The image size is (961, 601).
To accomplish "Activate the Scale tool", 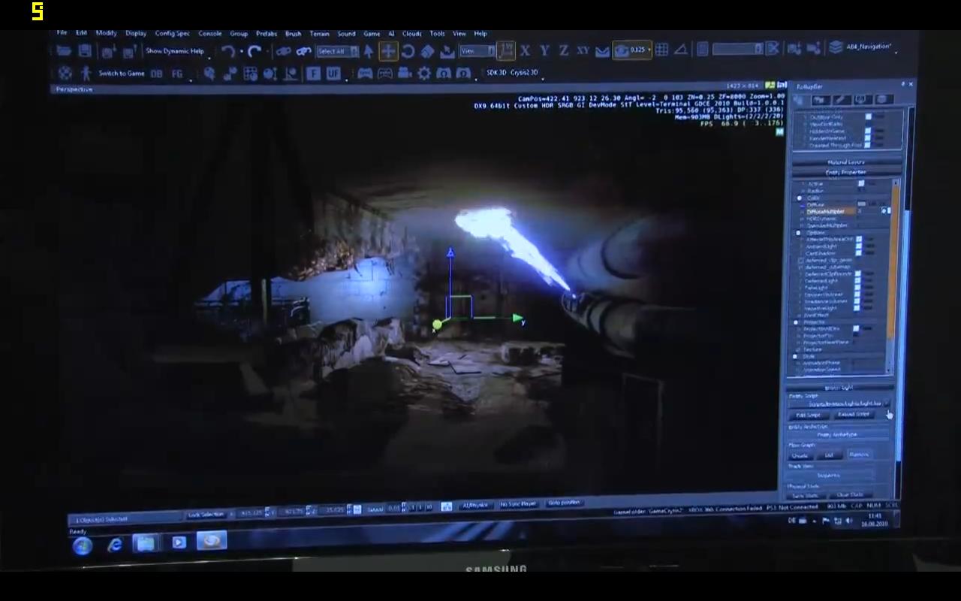I will point(427,51).
